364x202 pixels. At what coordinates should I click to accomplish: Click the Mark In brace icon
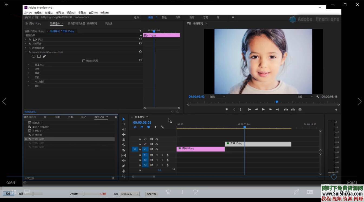click(x=234, y=110)
